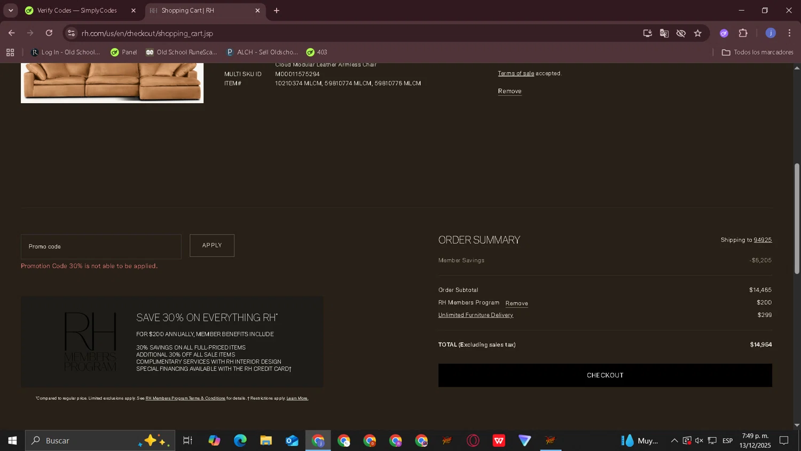Focus the Promo code field
This screenshot has width=801, height=451.
101,246
